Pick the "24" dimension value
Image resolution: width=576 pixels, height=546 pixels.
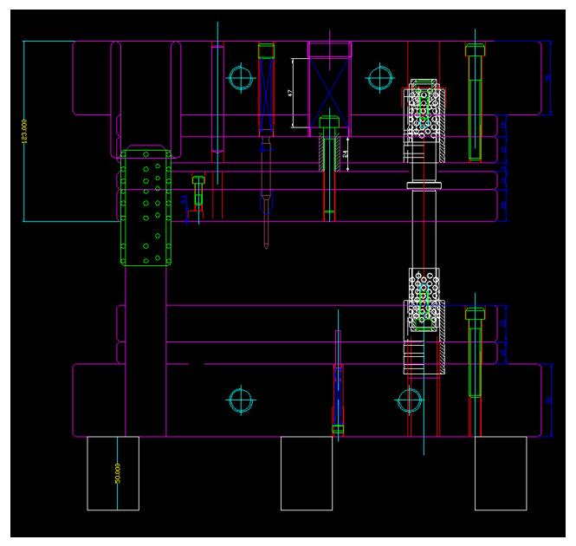click(x=345, y=154)
